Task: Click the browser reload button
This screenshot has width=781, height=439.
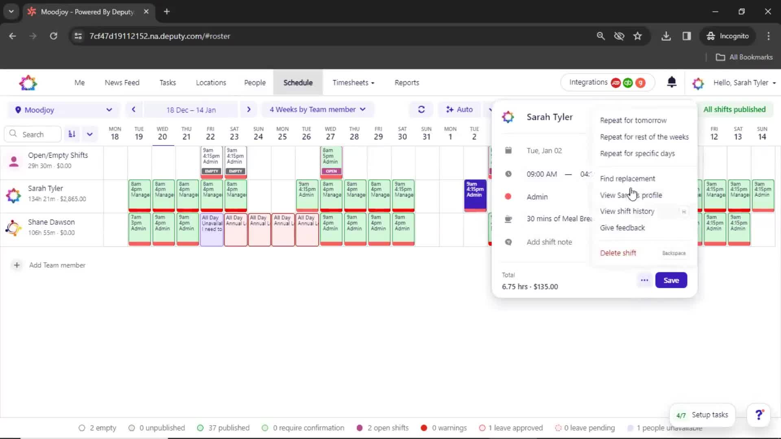Action: (53, 36)
